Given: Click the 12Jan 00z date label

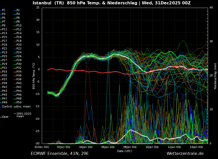Looking at the screenshot, I should [x=175, y=147].
